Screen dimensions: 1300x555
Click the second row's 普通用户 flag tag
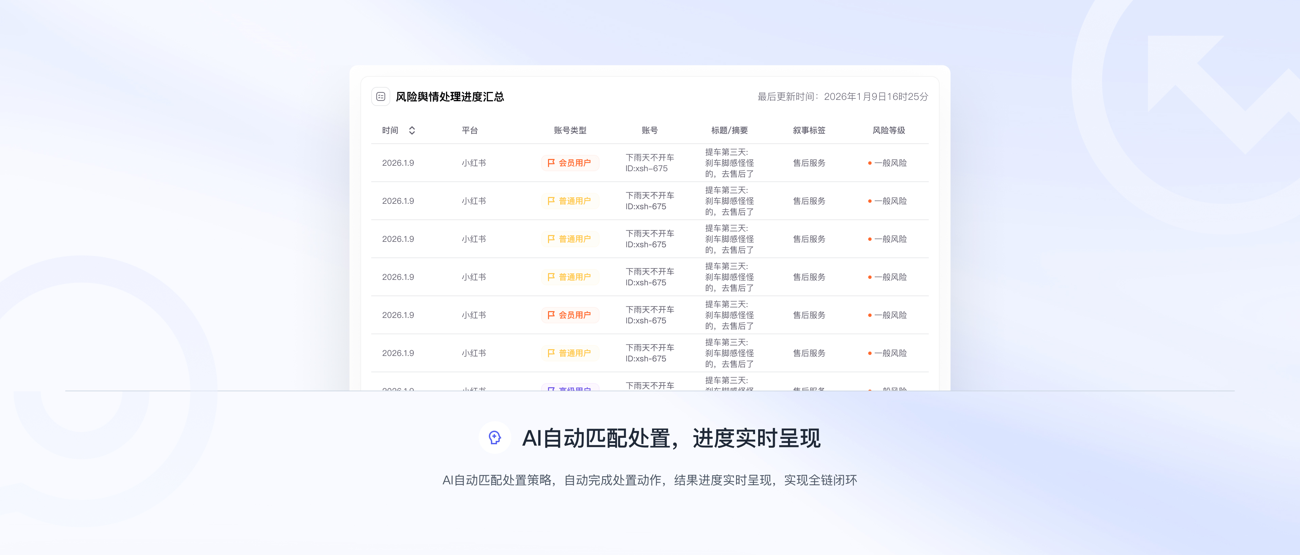[x=570, y=201]
